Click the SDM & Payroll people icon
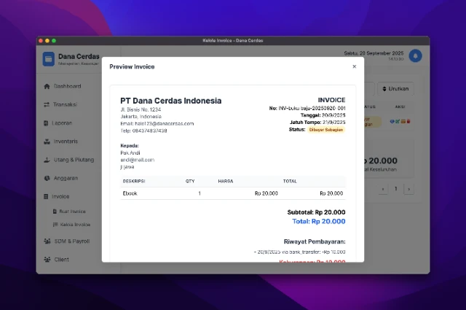The image size is (466, 310). coord(47,241)
